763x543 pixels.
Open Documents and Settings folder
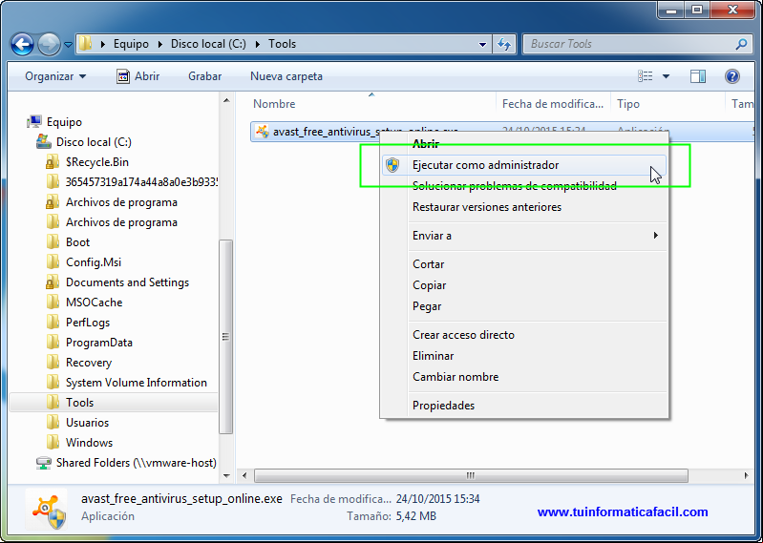[x=128, y=282]
